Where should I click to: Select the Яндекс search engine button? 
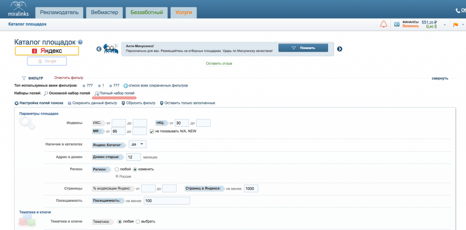(47, 51)
